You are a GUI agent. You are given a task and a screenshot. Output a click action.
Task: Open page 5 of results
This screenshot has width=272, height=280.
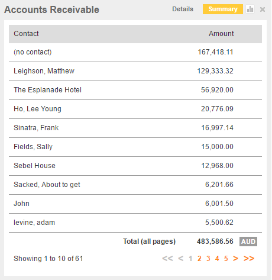pyautogui.click(x=226, y=258)
